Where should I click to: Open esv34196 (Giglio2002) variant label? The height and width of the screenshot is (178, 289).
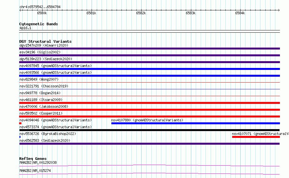[x=40, y=52]
